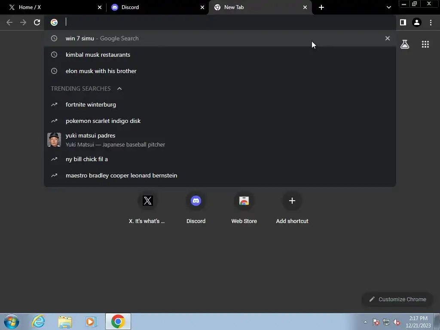Screen dimensions: 440x330
Task: Click the 'TRENDING SEARCHES' header text
Action: [x=81, y=89]
